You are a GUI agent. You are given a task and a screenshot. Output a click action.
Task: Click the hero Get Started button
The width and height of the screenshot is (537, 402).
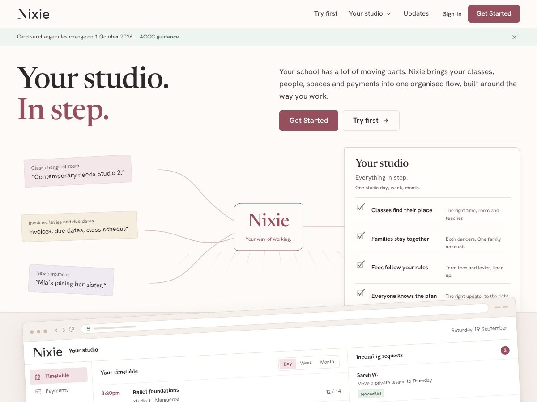pyautogui.click(x=309, y=121)
